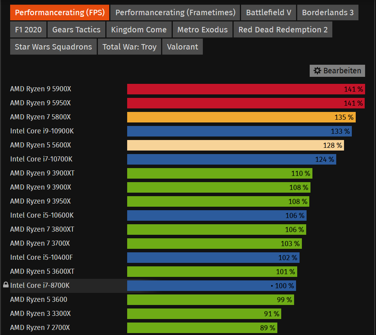This screenshot has height=335, width=376.
Task: Click the green 99 % bar
Action: tap(211, 300)
